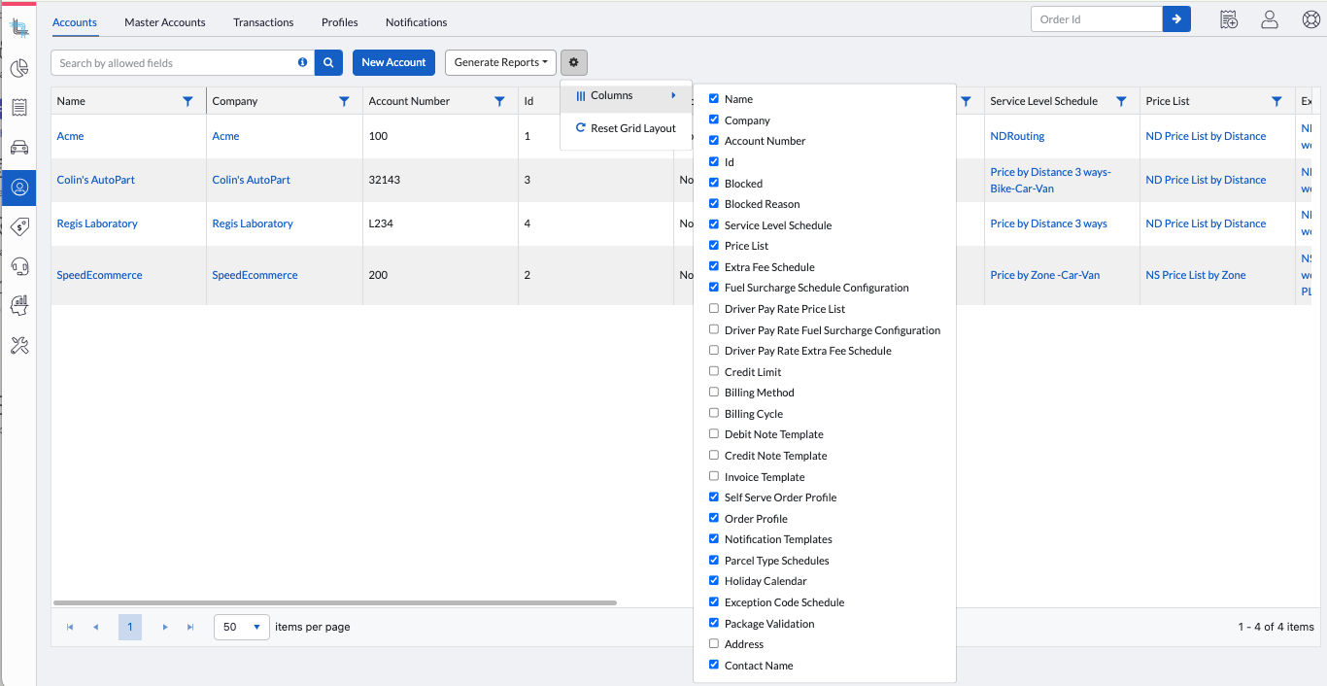Open the Generate Reports dropdown
This screenshot has width=1327, height=686.
point(500,62)
